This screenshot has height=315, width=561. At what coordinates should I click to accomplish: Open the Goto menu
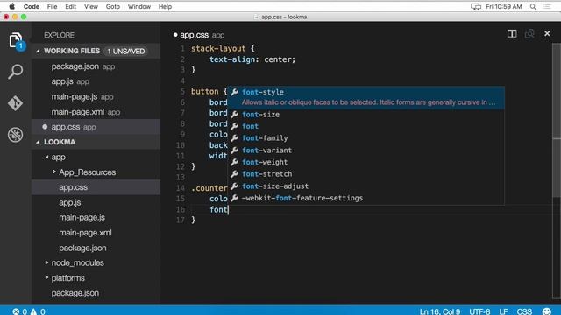pyautogui.click(x=113, y=6)
